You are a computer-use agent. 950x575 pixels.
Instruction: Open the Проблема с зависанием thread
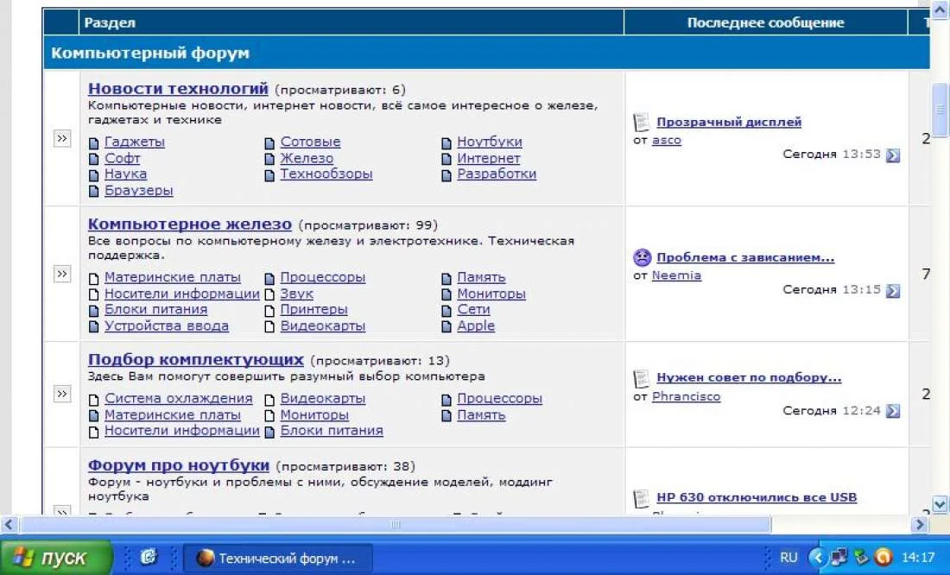coord(745,257)
